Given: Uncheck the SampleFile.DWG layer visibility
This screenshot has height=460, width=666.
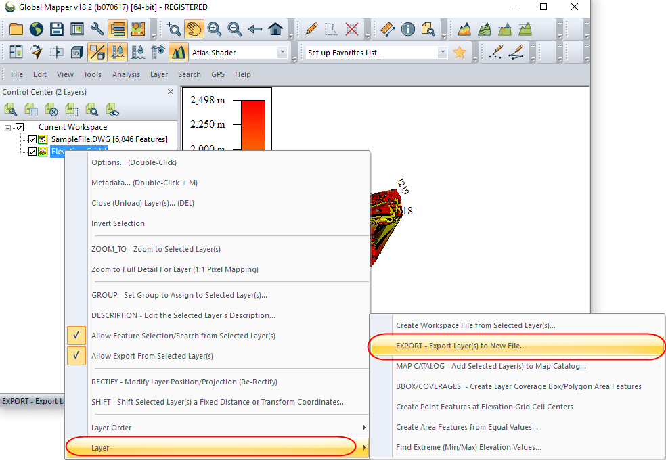Looking at the screenshot, I should (32, 139).
